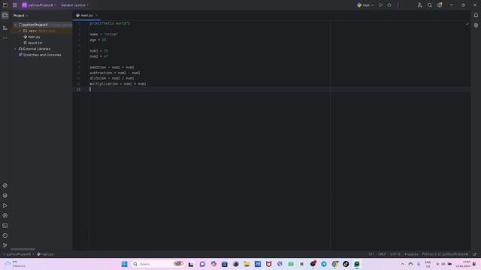The height and width of the screenshot is (270, 481).
Task: Click the multiplication code line
Action: [x=118, y=84]
